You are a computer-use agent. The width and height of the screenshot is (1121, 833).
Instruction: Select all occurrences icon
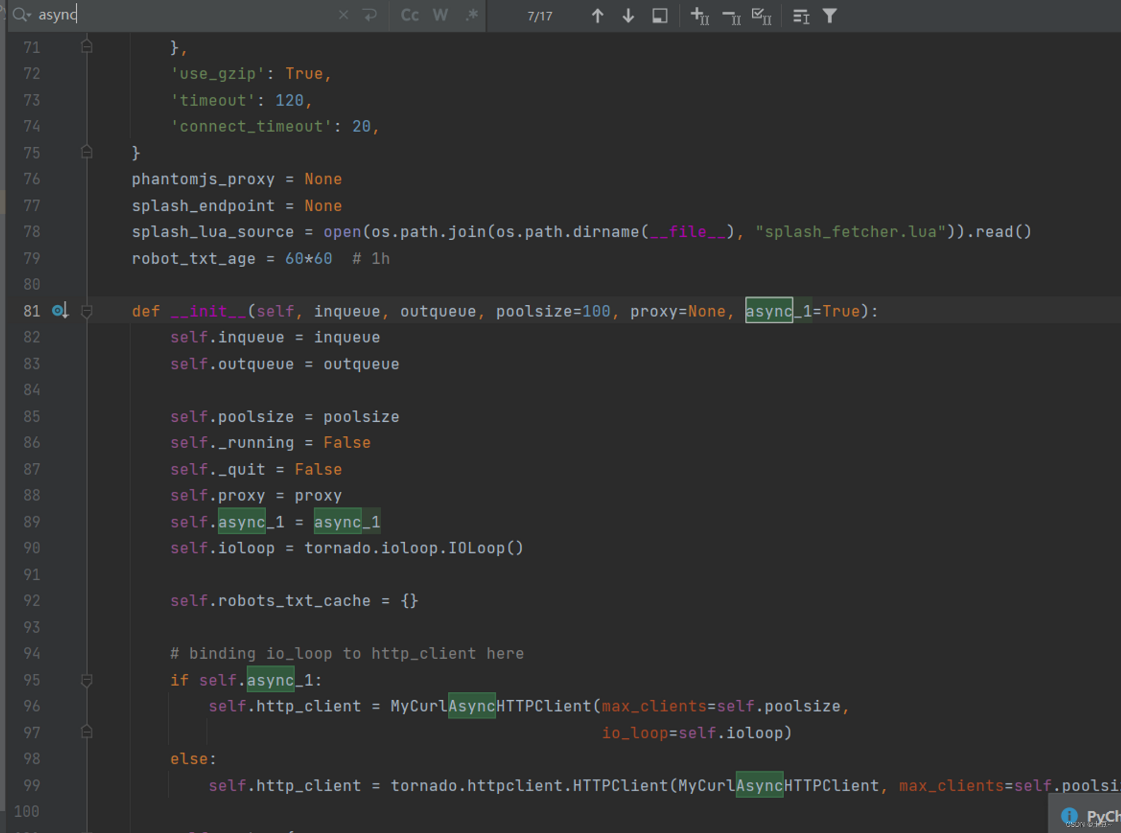click(762, 16)
